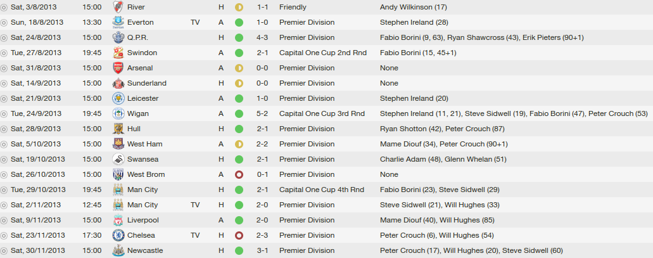
Task: Click the Hull club name
Action: pos(133,129)
